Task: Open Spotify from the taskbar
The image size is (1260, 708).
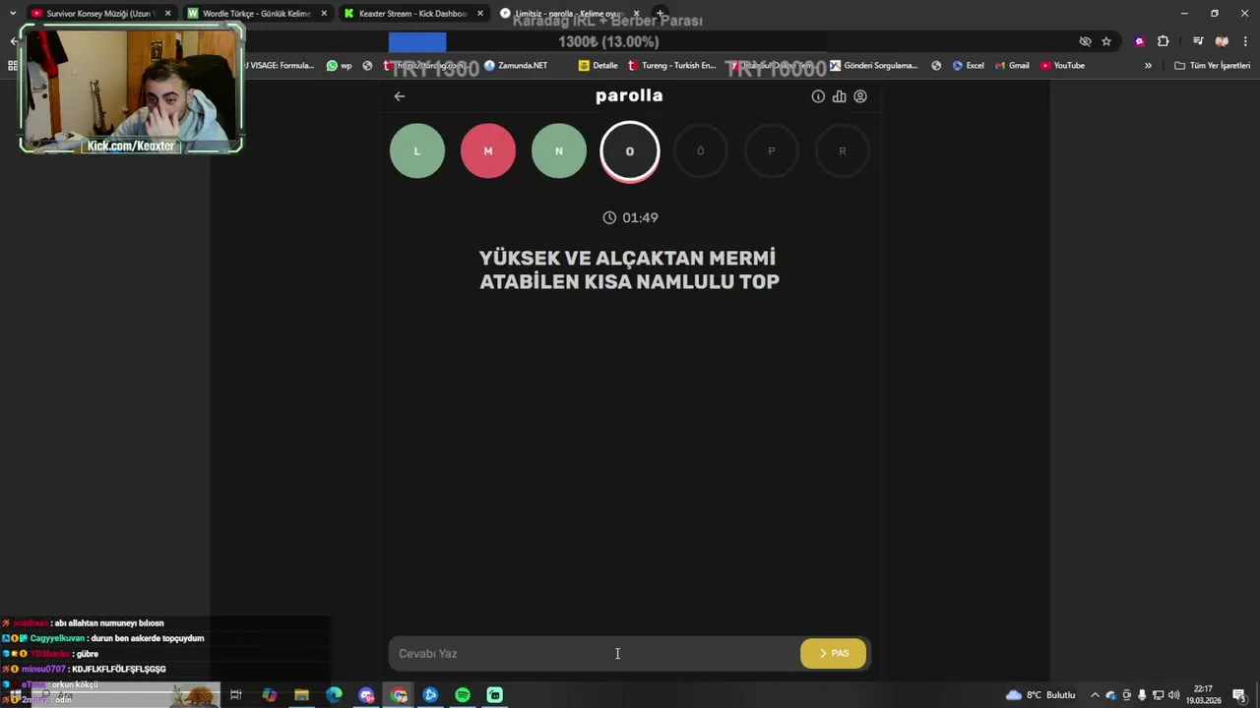Action: point(463,695)
